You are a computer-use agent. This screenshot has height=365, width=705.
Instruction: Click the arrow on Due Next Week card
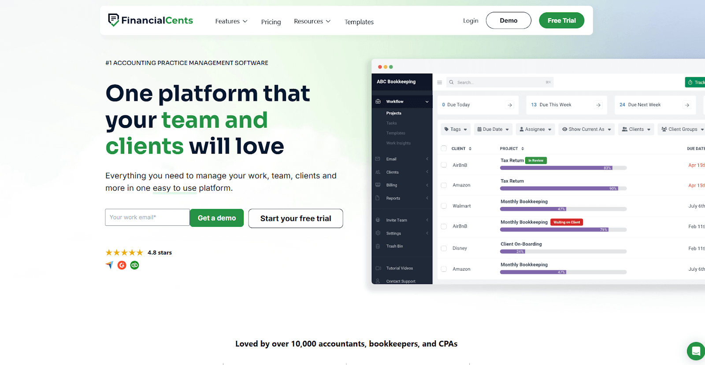pyautogui.click(x=687, y=105)
